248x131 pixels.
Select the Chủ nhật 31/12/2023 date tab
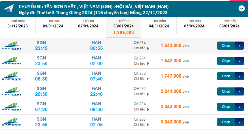pos(18,24)
